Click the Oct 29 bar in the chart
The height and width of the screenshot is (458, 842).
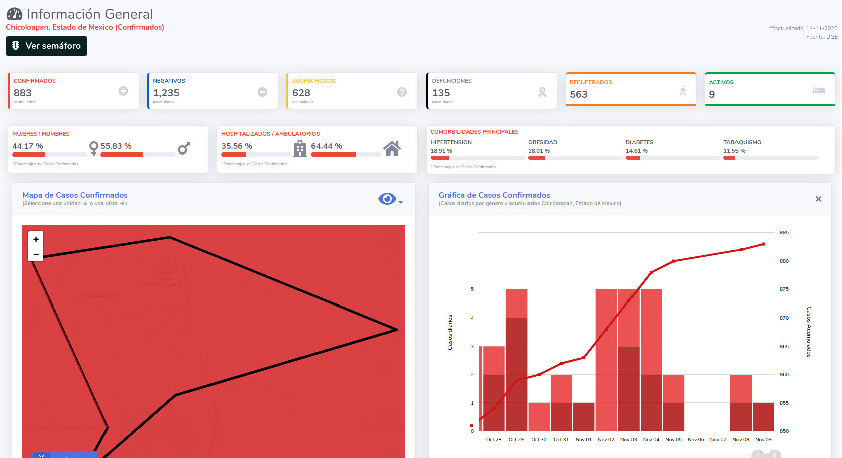click(516, 360)
